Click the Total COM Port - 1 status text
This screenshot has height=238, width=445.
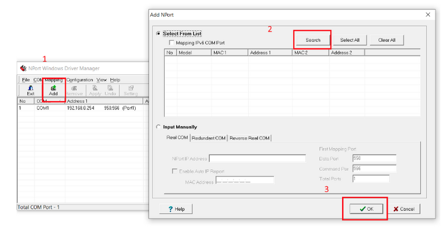pyautogui.click(x=38, y=207)
